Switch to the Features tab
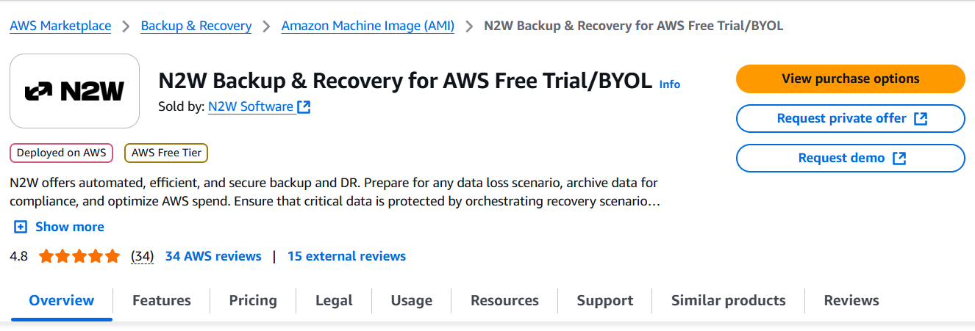975x331 pixels. click(x=161, y=300)
